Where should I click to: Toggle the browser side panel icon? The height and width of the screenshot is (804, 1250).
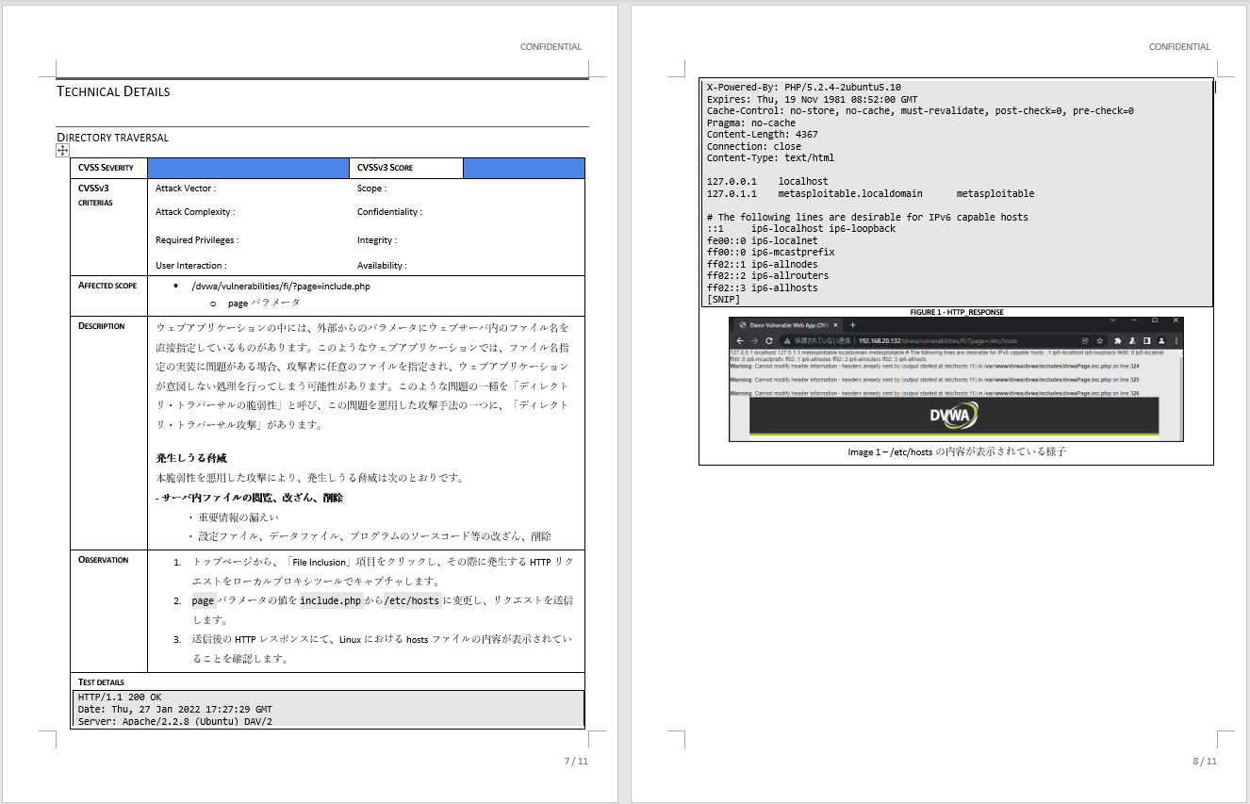1146,340
